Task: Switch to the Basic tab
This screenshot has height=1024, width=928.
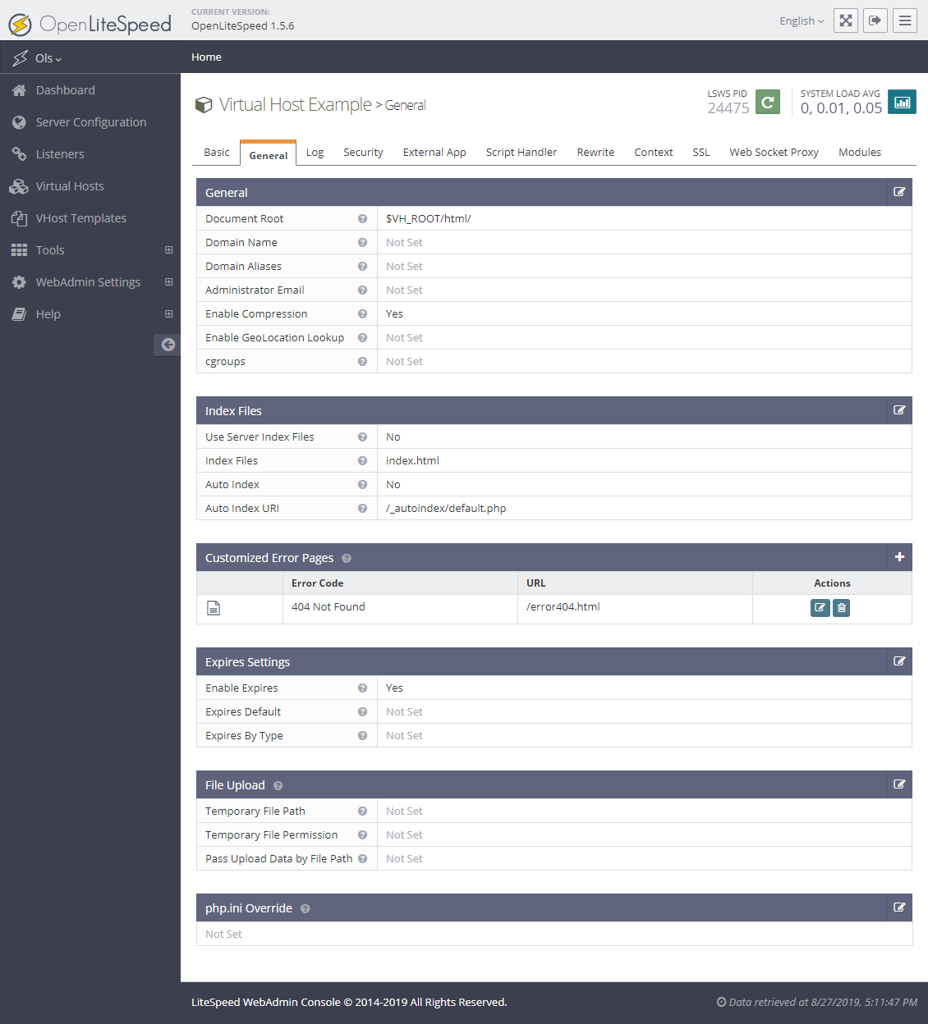Action: (217, 153)
